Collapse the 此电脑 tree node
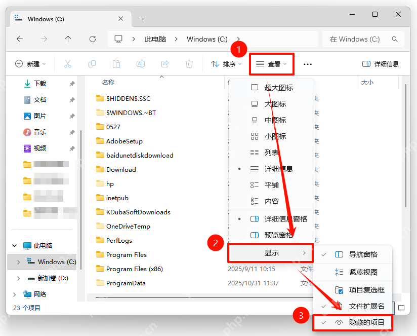The width and height of the screenshot is (417, 336). click(x=15, y=245)
